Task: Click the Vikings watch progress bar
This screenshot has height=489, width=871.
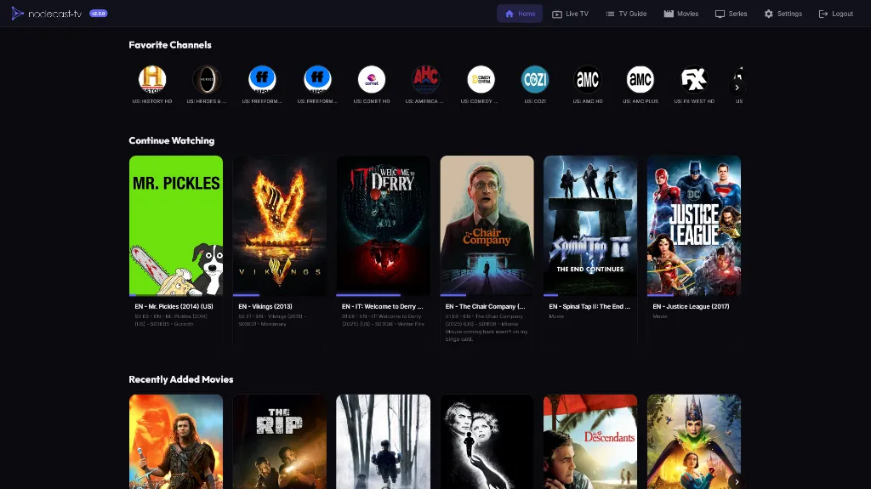Action: click(x=279, y=295)
